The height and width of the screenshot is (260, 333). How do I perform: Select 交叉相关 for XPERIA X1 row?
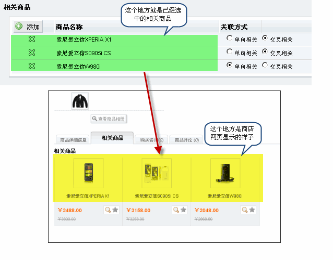tap(265, 38)
